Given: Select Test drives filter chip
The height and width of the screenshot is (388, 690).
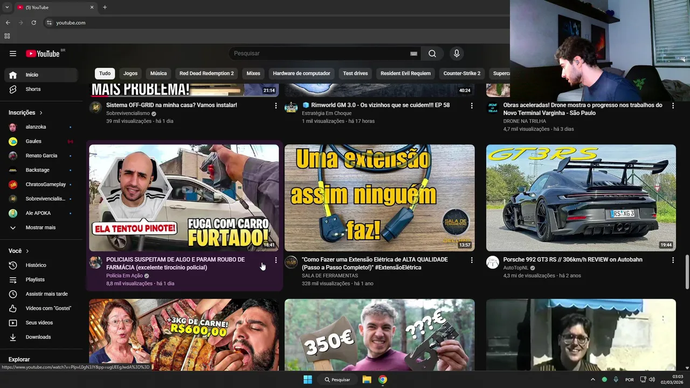Looking at the screenshot, I should click(x=355, y=73).
